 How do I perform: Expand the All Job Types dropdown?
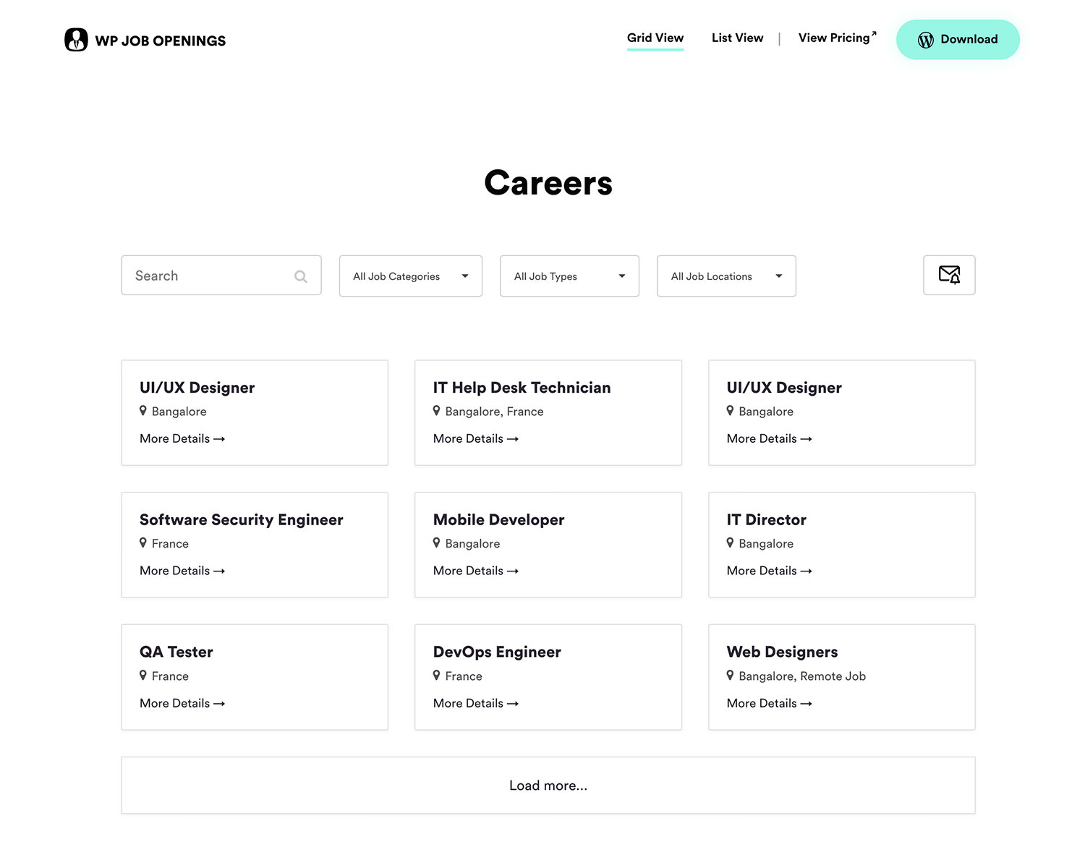(x=569, y=276)
